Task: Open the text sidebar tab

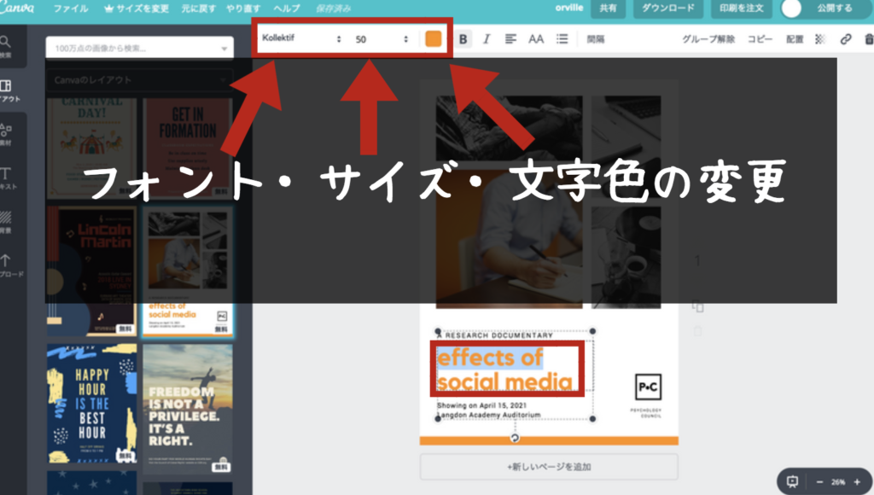Action: pos(7,178)
